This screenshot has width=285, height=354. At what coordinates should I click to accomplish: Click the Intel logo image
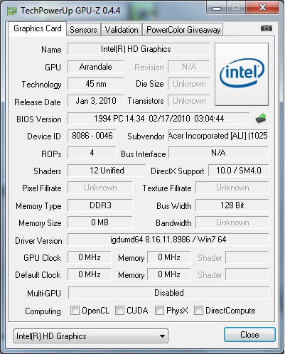click(x=242, y=74)
